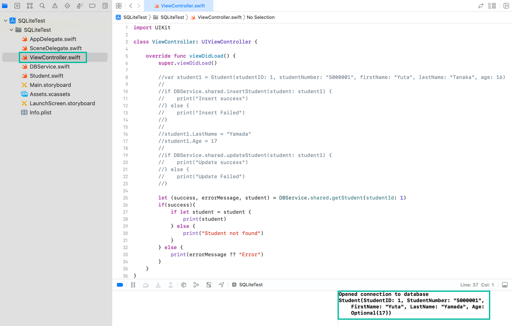The height and width of the screenshot is (326, 512).
Task: Open the Project navigator folder icon
Action: tap(5, 6)
